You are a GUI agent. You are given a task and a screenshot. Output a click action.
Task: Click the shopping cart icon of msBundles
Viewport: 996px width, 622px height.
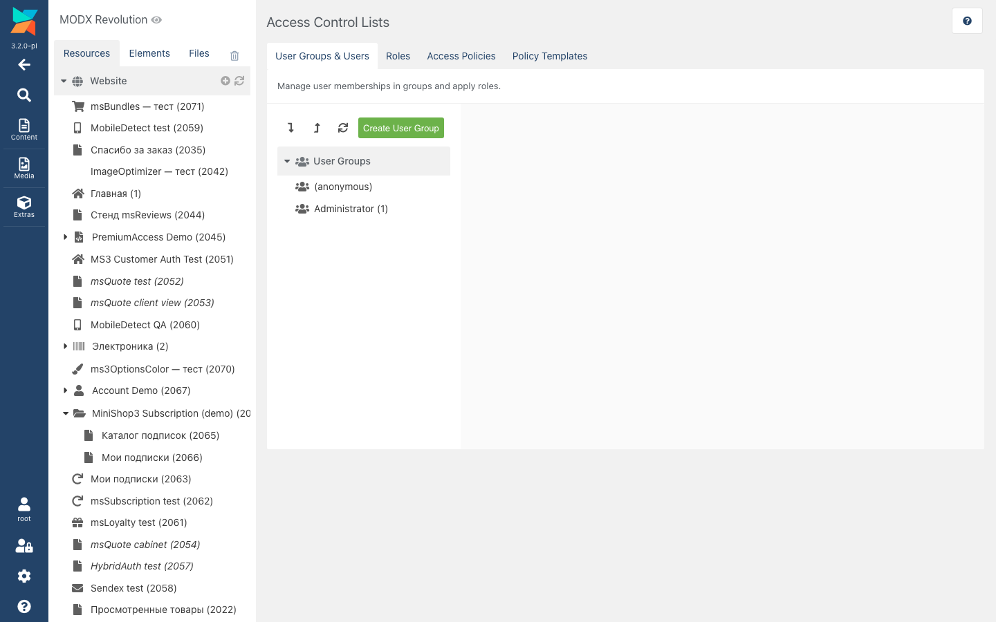pos(78,106)
